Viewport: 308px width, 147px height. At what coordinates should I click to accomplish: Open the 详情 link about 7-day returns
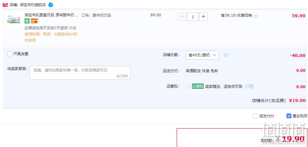pos(73,28)
